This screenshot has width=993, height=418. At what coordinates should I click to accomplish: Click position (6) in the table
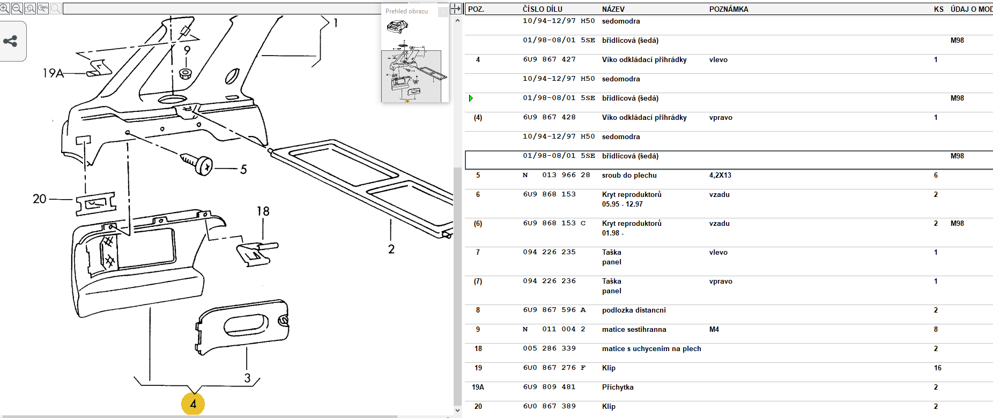tap(478, 223)
